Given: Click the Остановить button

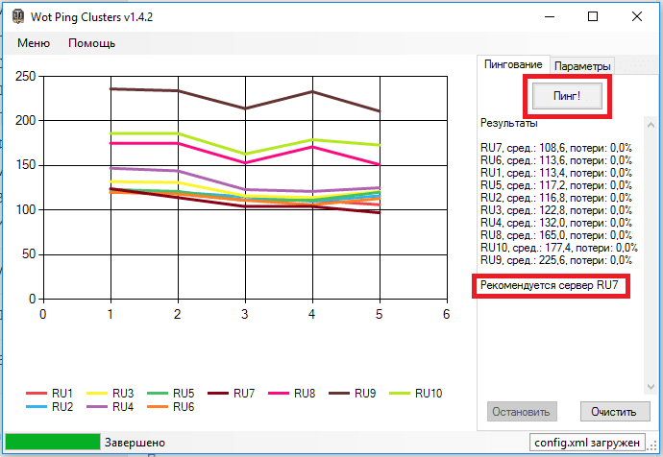Looking at the screenshot, I should [522, 411].
